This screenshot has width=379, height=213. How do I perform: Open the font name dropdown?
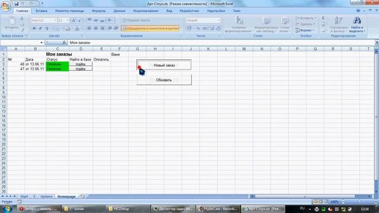point(55,20)
